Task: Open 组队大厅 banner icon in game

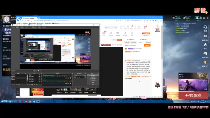Action: 205,62
